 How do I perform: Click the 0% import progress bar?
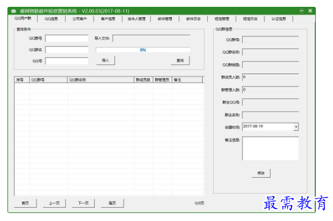[143, 50]
